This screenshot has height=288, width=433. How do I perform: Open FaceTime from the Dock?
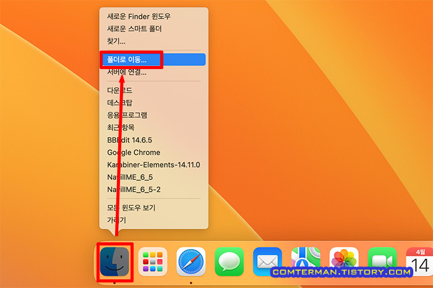pyautogui.click(x=382, y=261)
